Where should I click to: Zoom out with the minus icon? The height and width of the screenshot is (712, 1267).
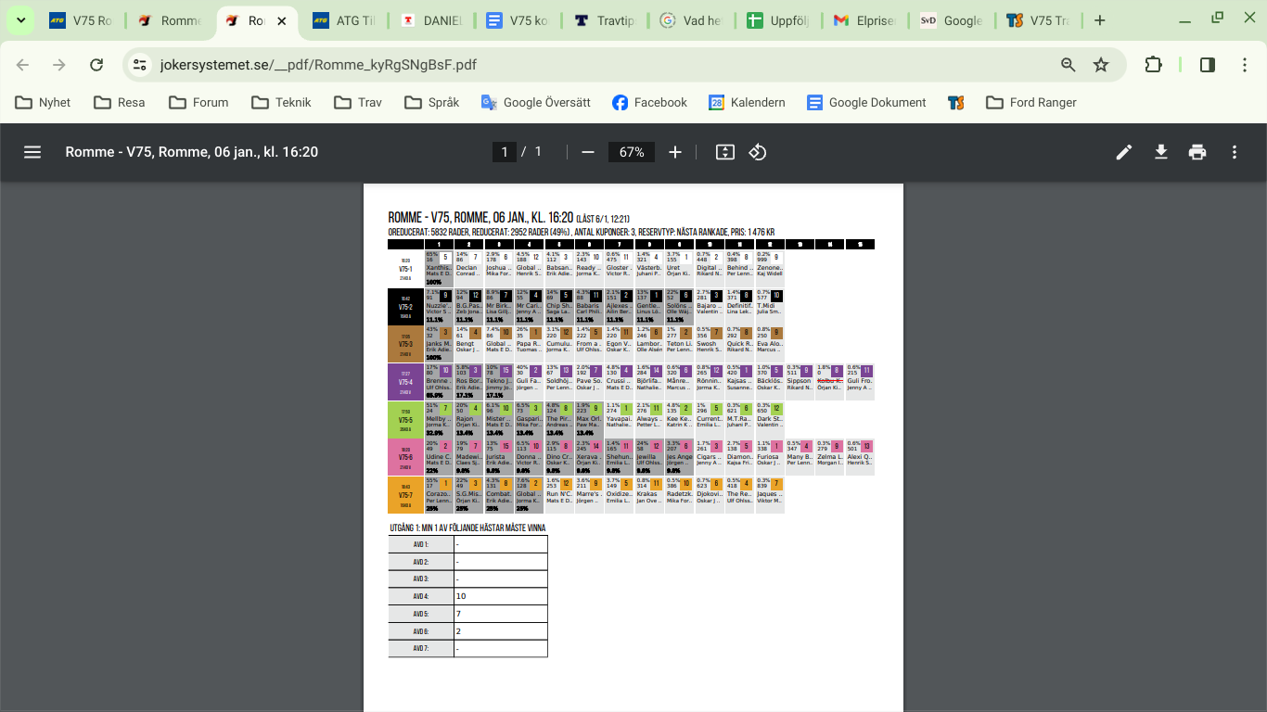click(x=587, y=152)
